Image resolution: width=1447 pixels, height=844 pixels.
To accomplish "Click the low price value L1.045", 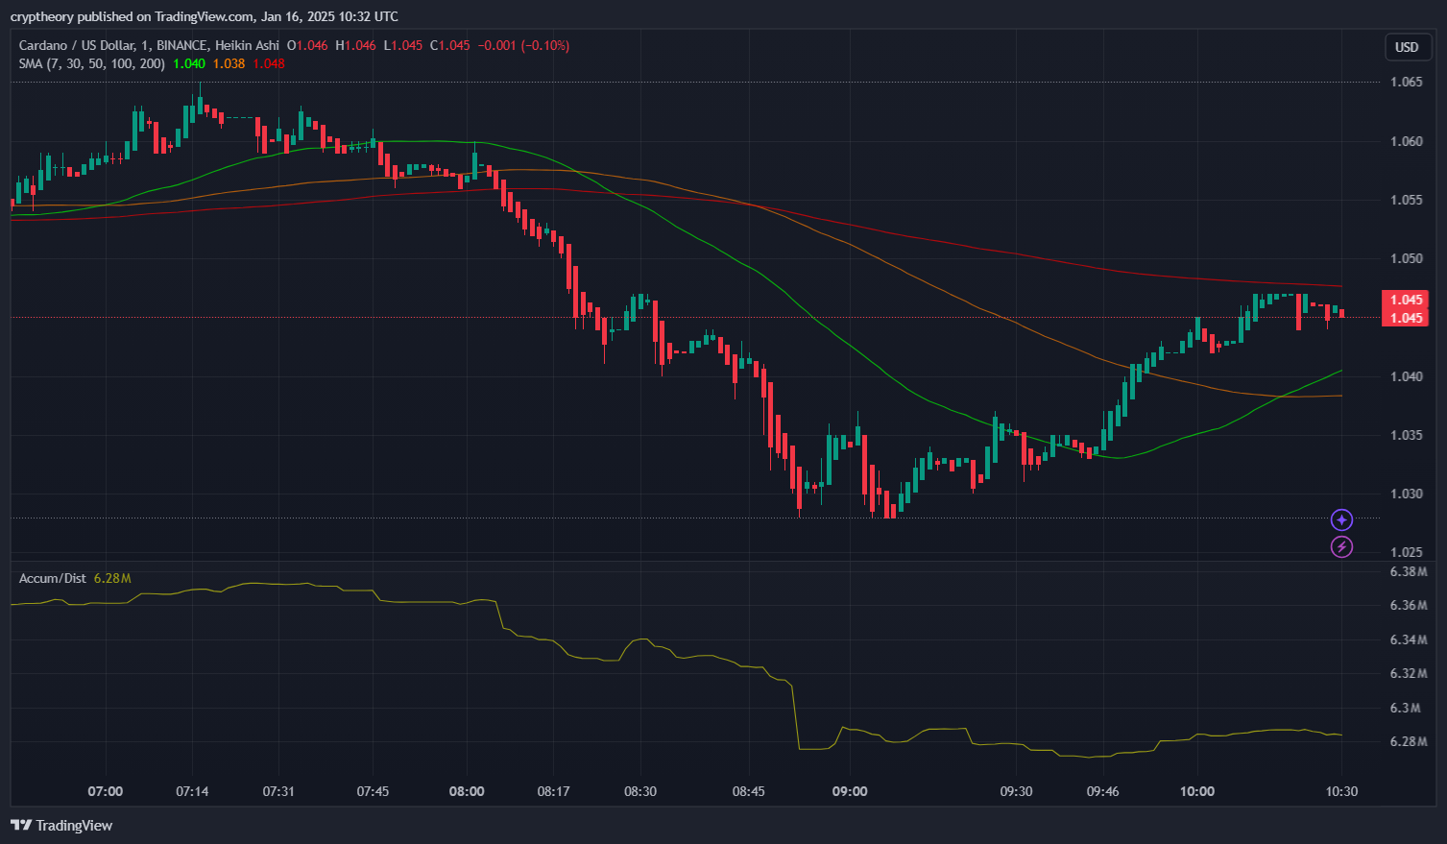I will click(x=402, y=45).
